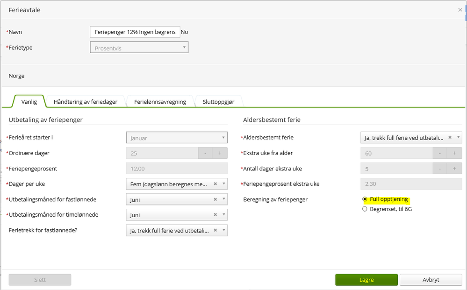
Task: Increase Ordinære dager with plus button
Action: pyautogui.click(x=220, y=153)
